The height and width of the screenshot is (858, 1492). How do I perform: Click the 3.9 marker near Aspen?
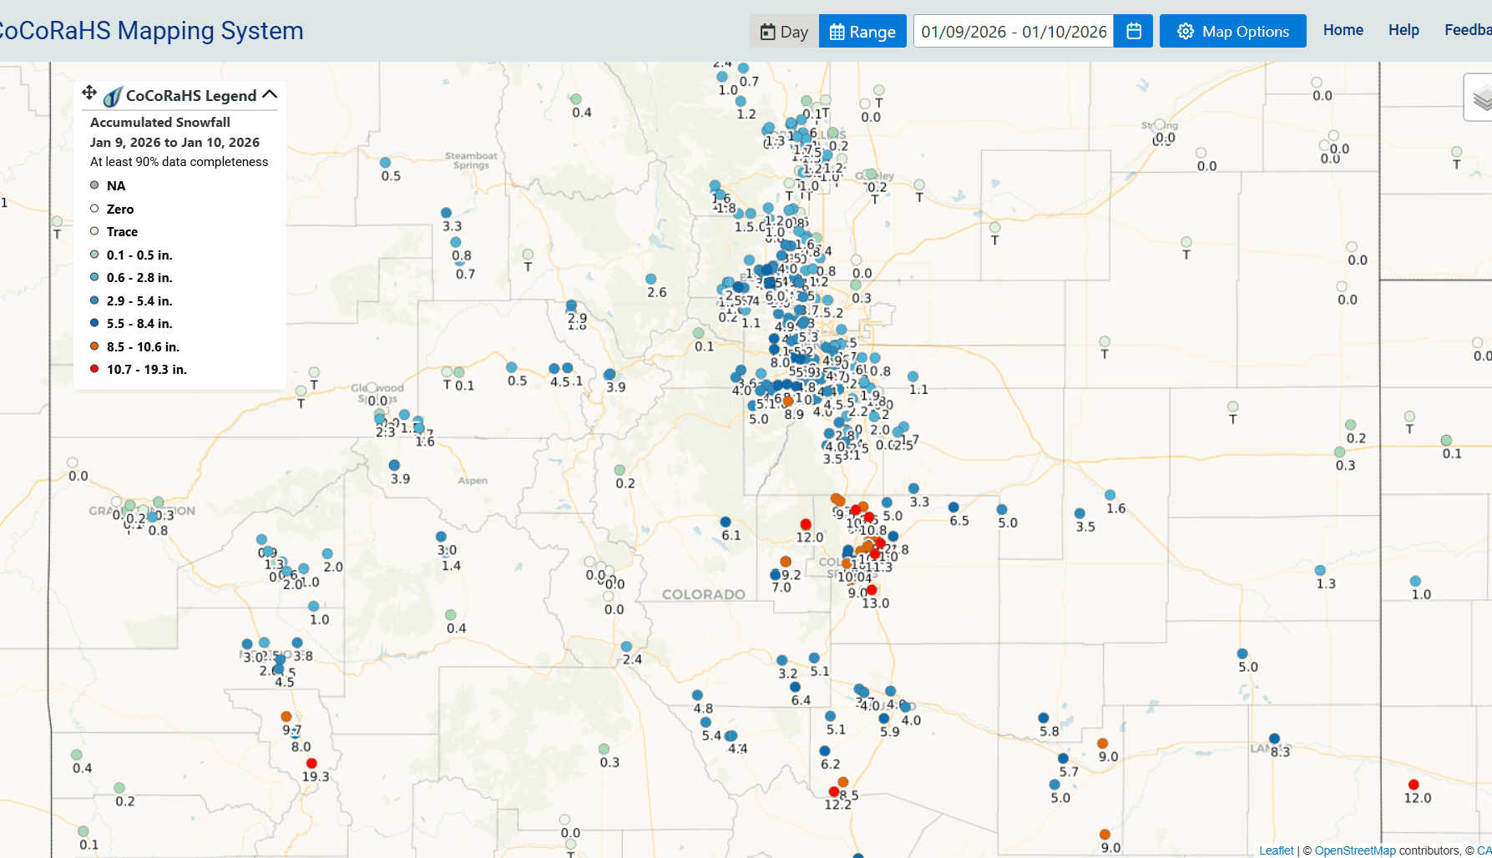[394, 465]
